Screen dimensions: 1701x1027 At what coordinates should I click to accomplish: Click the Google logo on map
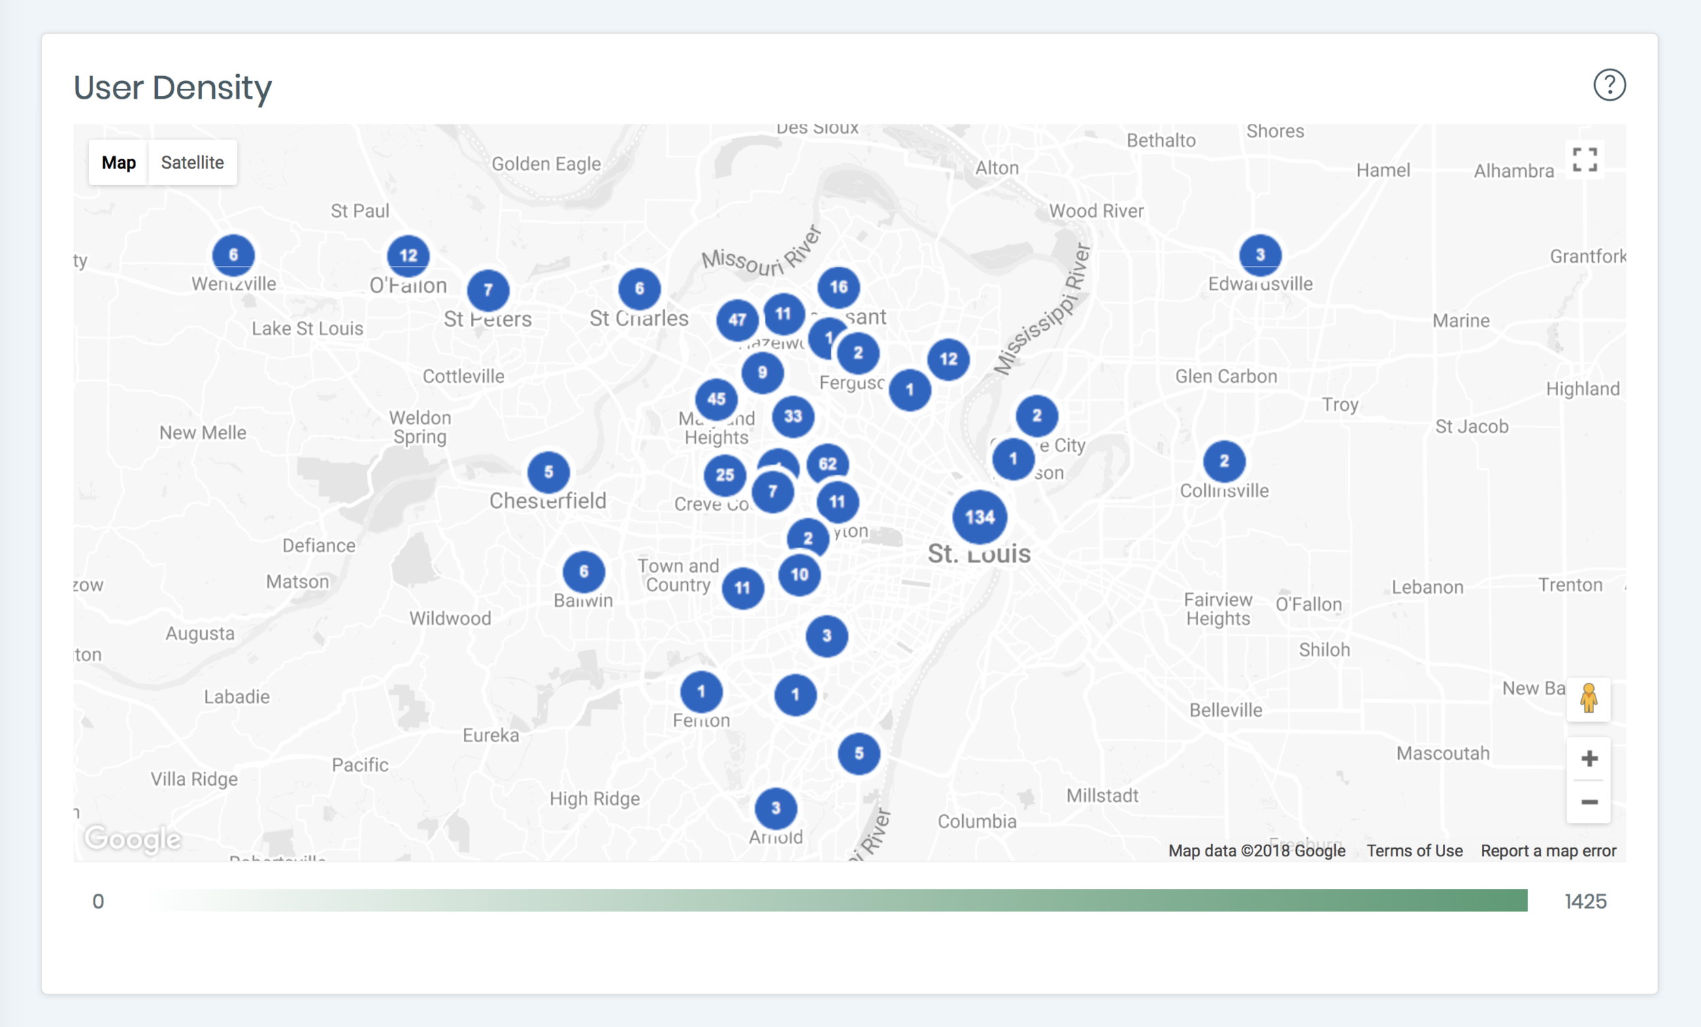pyautogui.click(x=133, y=839)
